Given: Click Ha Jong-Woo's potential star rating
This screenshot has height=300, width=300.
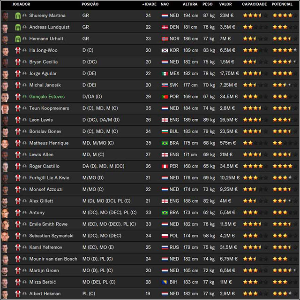Looking at the screenshot, I should pos(285,50).
